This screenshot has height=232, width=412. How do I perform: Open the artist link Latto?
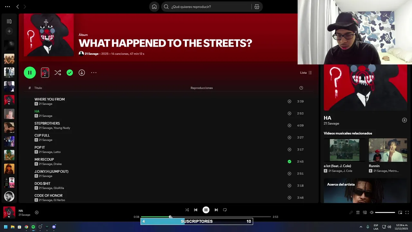[57, 152]
